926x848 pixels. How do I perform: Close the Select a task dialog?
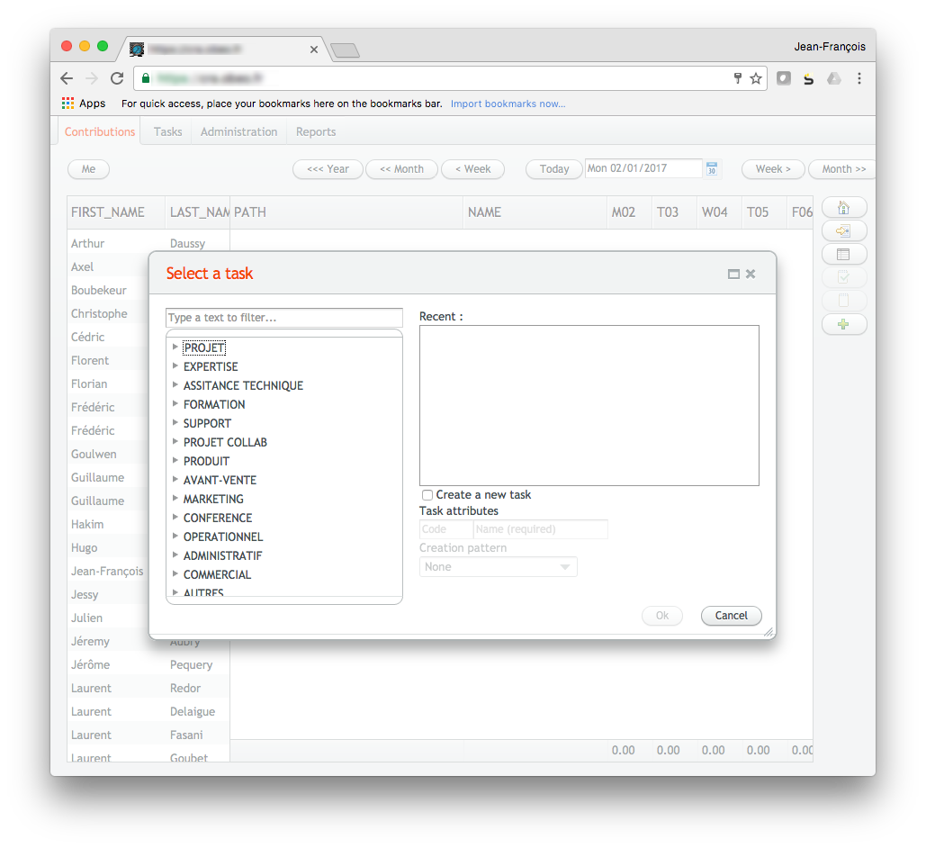tap(751, 274)
